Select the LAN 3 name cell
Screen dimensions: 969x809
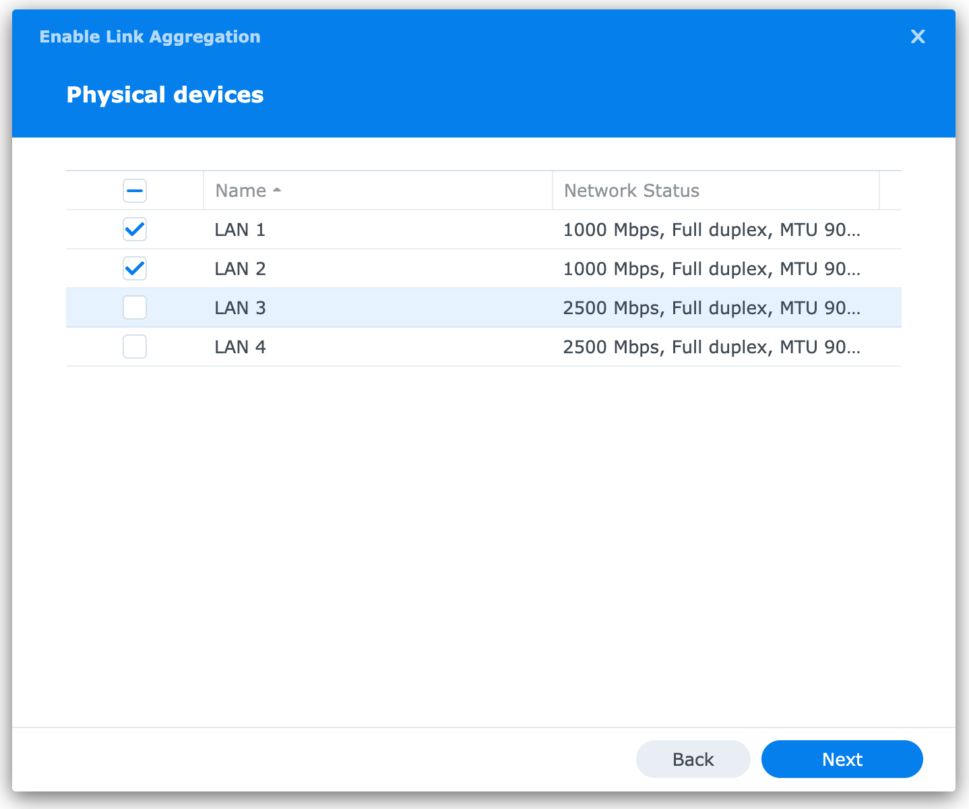[x=240, y=308]
